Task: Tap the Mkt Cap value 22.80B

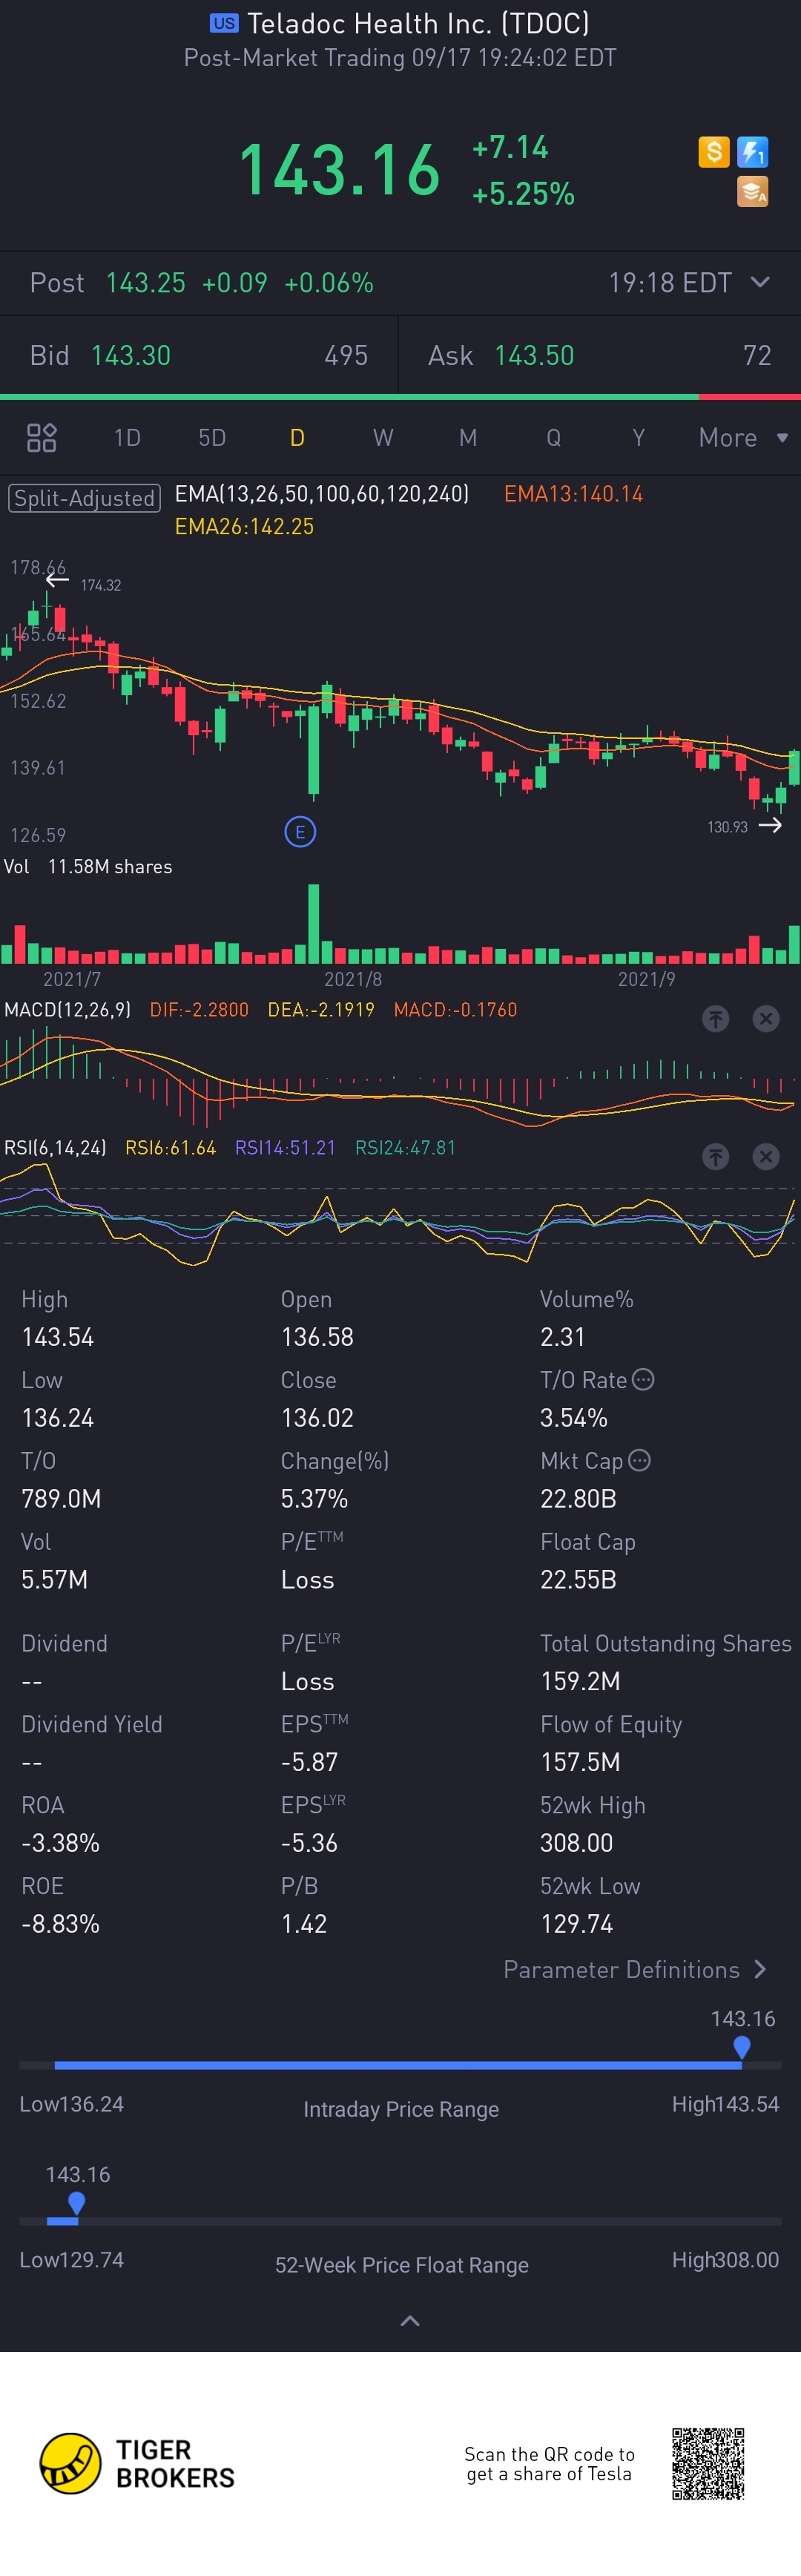Action: coord(578,1498)
